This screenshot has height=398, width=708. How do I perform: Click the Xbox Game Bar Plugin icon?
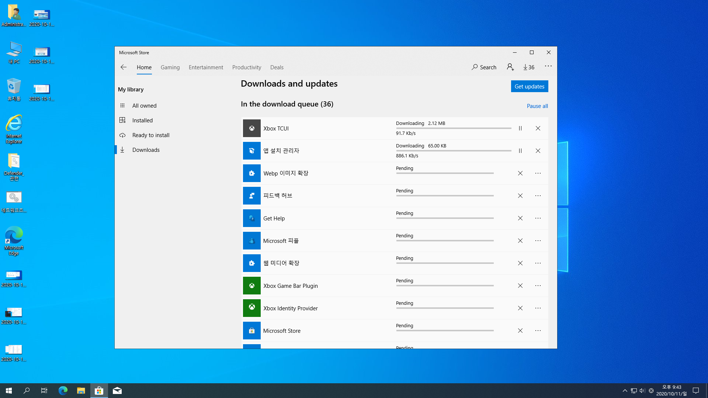pos(251,286)
